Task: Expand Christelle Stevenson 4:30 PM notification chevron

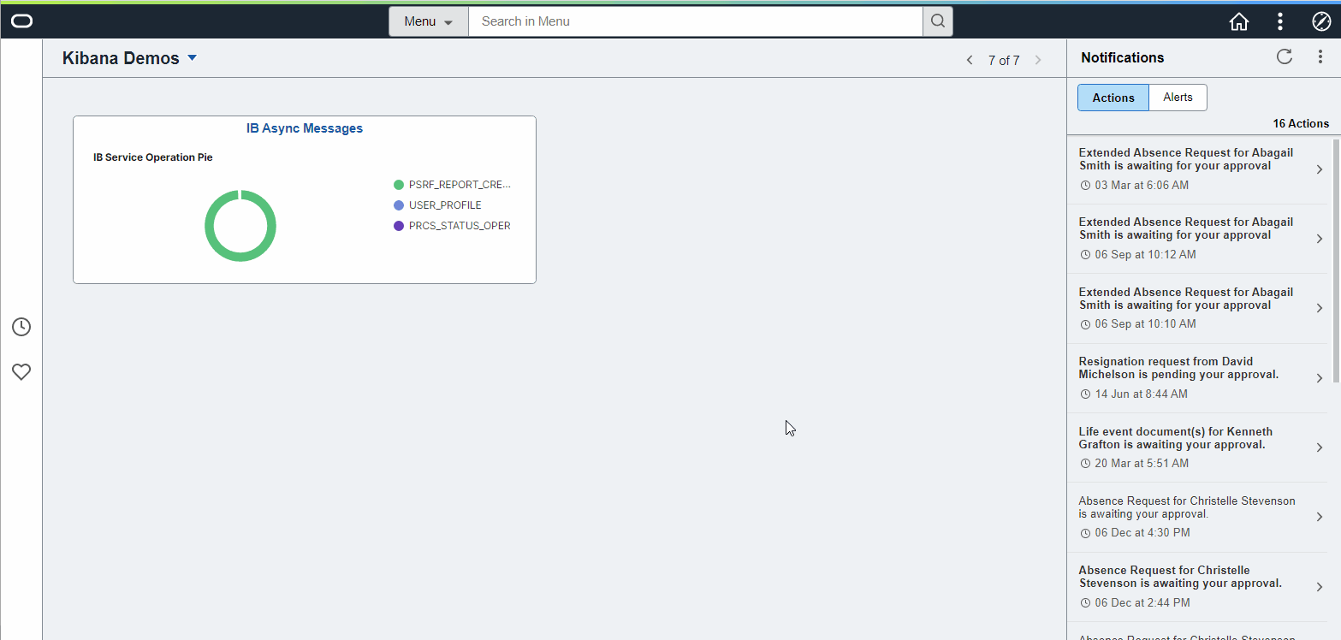Action: click(1320, 517)
